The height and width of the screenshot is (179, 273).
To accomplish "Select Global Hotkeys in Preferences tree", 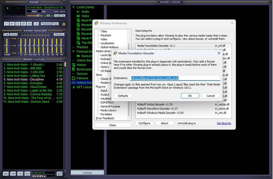I will (x=109, y=47).
